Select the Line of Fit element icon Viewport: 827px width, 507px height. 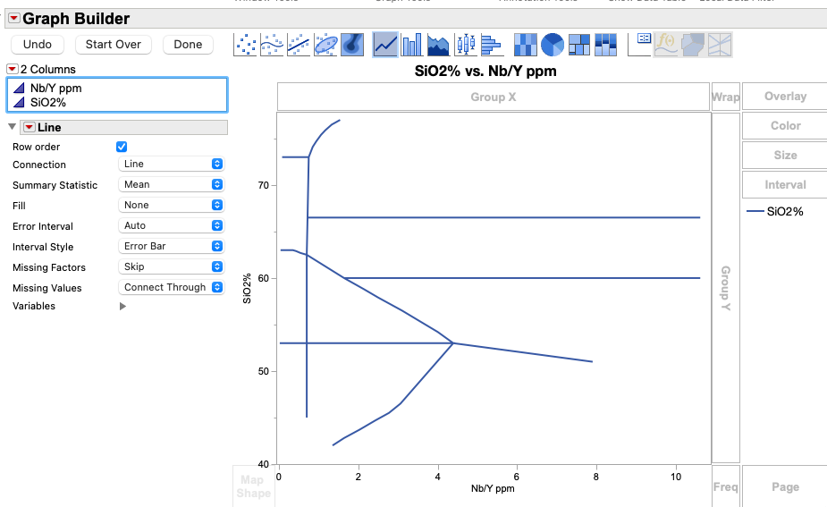(299, 45)
